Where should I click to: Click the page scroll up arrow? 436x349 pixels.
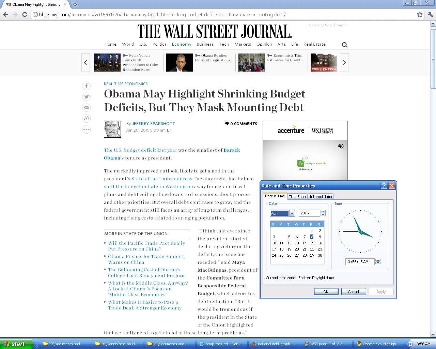[433, 24]
